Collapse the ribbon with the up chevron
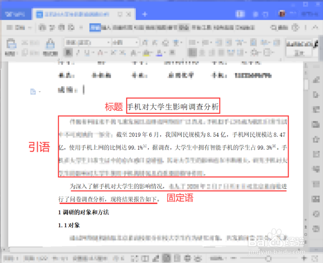The height and width of the screenshot is (263, 323). click(315, 27)
